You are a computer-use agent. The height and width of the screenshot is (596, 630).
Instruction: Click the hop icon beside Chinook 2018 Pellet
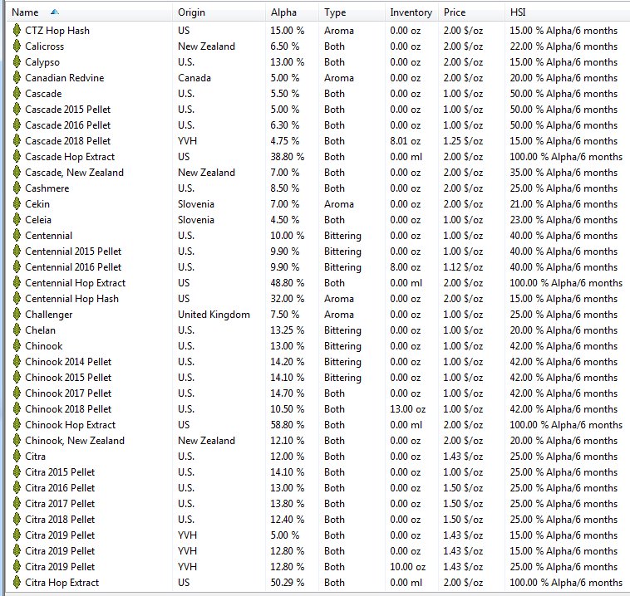coord(17,409)
